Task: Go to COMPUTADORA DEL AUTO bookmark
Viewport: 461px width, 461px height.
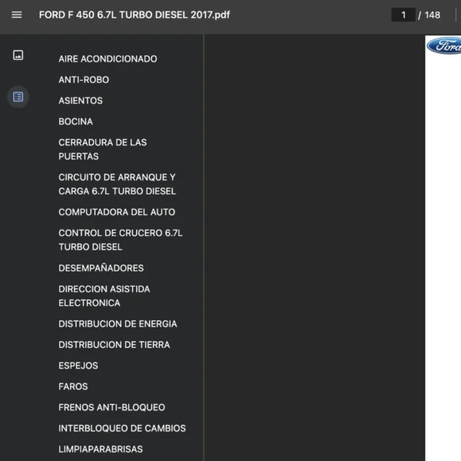Action: [117, 212]
